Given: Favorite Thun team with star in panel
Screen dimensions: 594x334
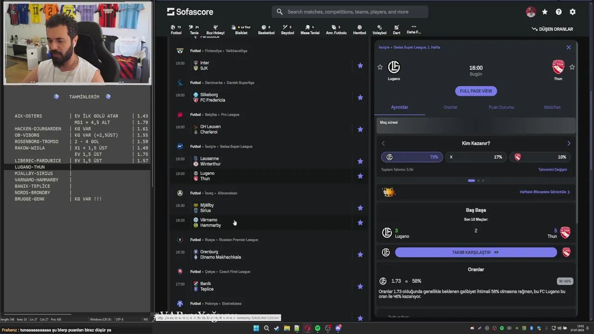Looking at the screenshot, I should click(x=572, y=67).
